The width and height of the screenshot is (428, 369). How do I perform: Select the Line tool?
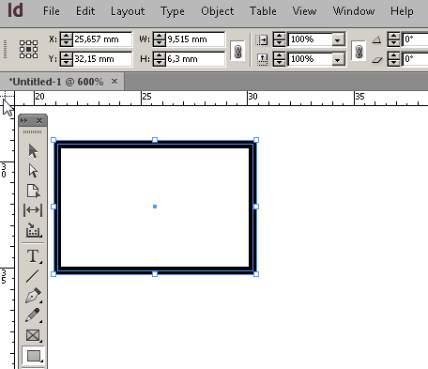click(x=33, y=276)
